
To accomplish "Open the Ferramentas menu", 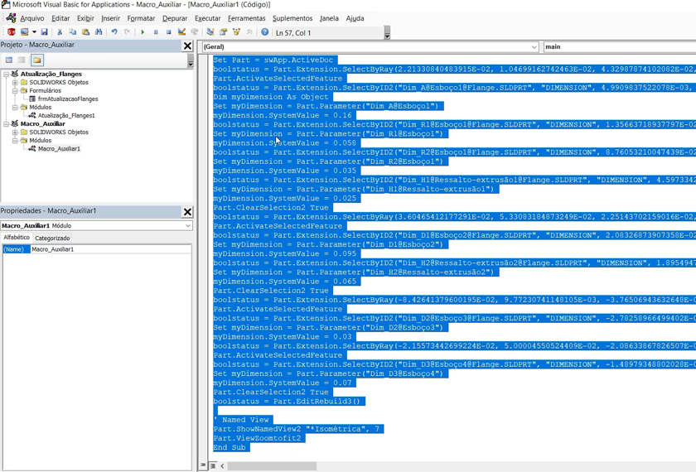I will click(246, 18).
